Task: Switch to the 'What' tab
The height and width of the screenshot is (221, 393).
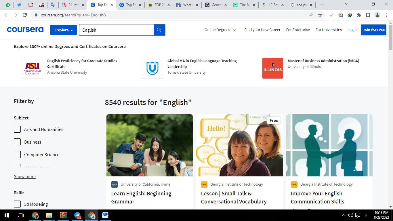Action: [187, 5]
